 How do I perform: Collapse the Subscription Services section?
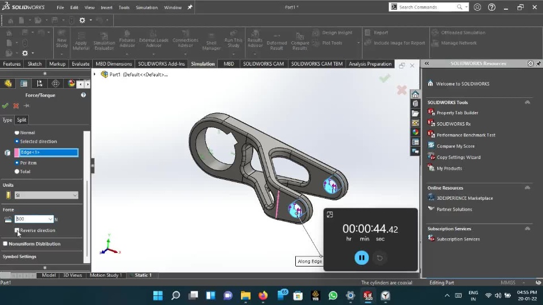pos(527,229)
